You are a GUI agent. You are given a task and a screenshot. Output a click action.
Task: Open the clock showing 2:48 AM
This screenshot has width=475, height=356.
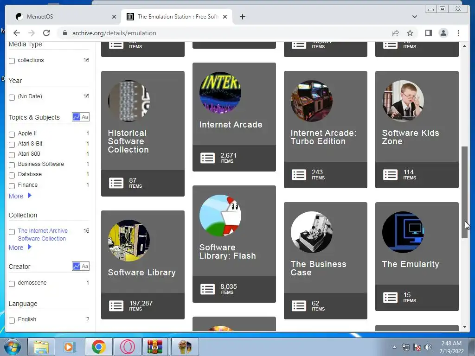coord(451,347)
